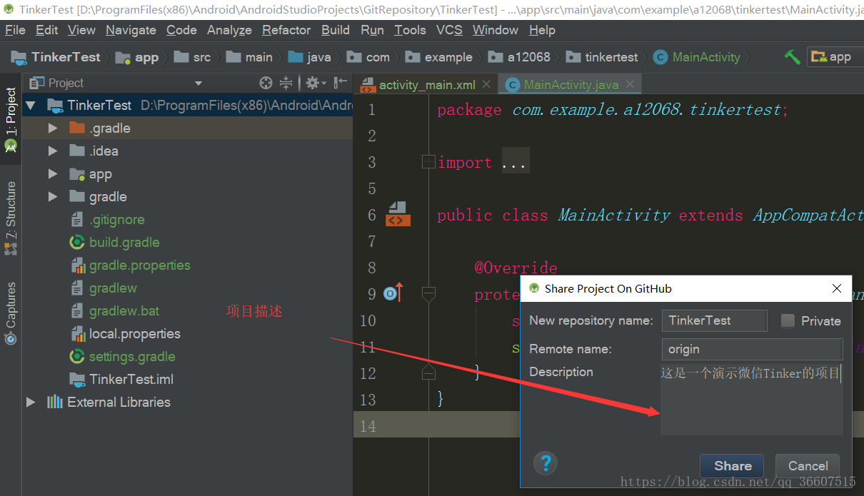Click the Remote name field
Screen dimensions: 864x496
tap(752, 349)
